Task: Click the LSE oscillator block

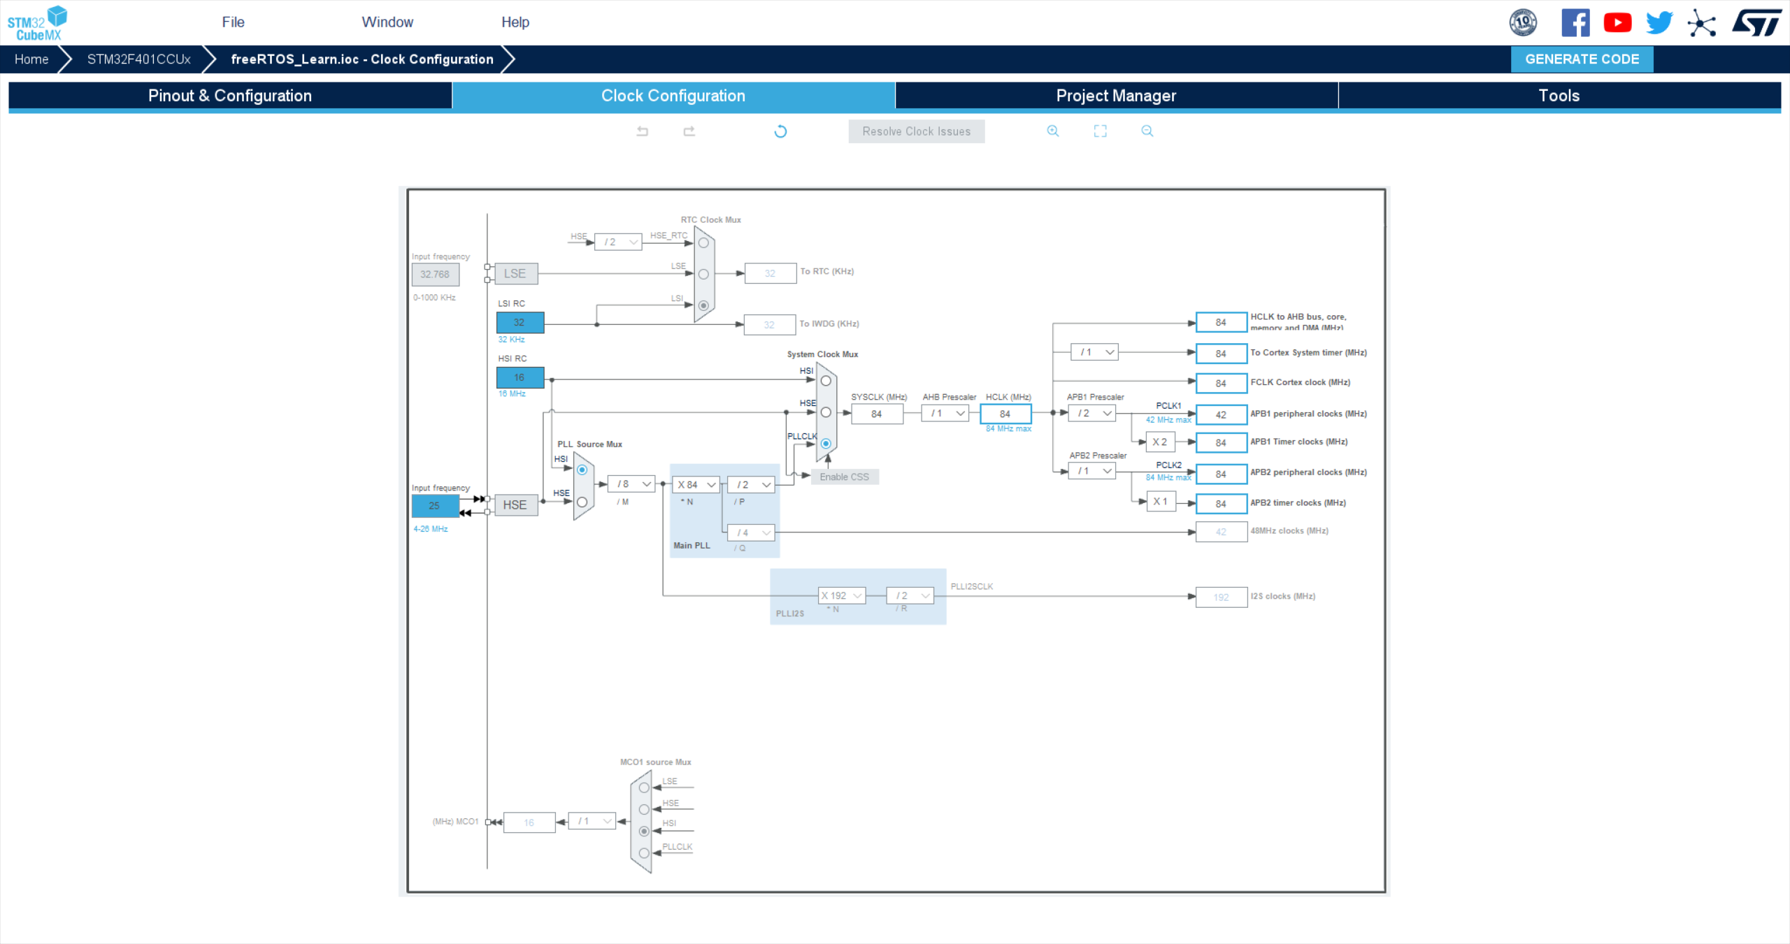Action: click(515, 274)
